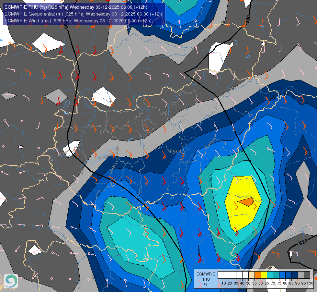The height and width of the screenshot is (292, 317).
Task: Pick the light grey 90–95 legend swatch
Action: click(x=301, y=275)
